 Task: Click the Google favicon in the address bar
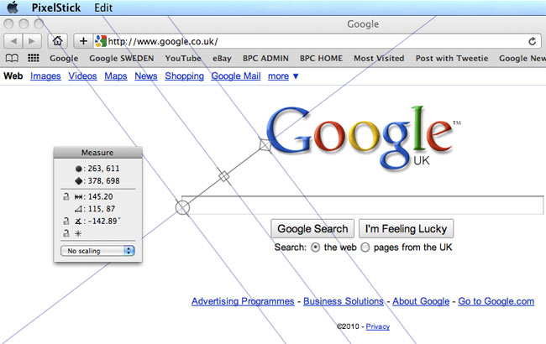pyautogui.click(x=101, y=41)
